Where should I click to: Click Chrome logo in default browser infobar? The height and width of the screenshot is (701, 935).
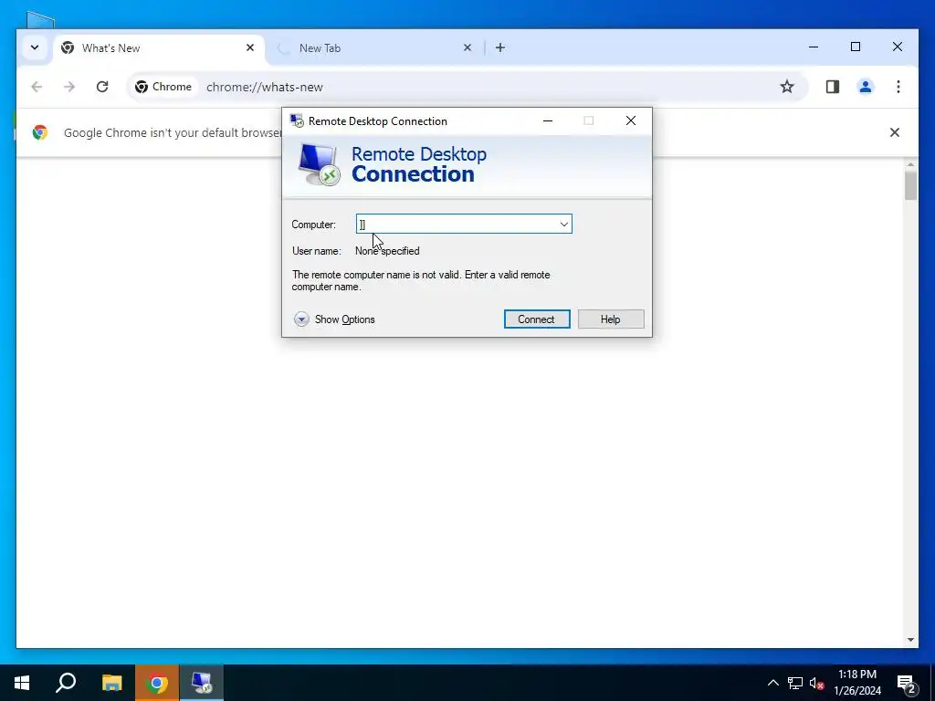(40, 132)
